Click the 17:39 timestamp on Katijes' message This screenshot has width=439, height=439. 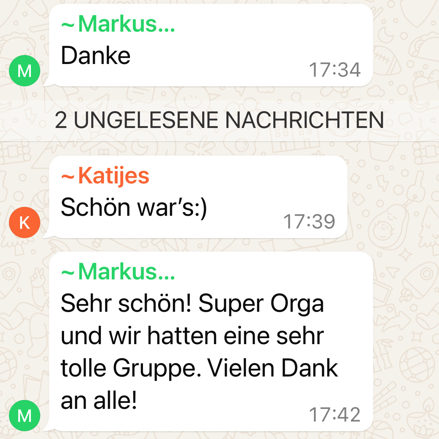point(309,221)
